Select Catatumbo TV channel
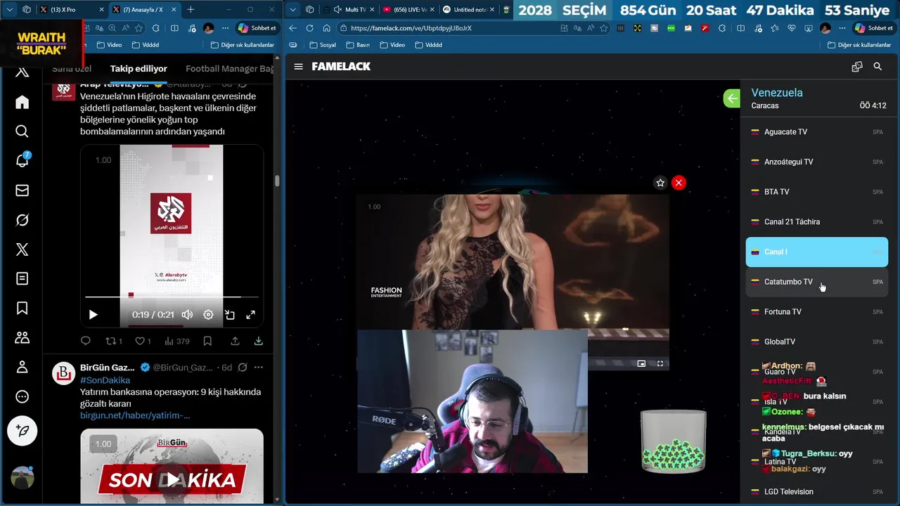The image size is (900, 506). [x=816, y=282]
